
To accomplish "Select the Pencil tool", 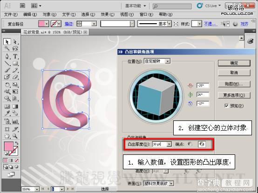I will click(15, 70).
